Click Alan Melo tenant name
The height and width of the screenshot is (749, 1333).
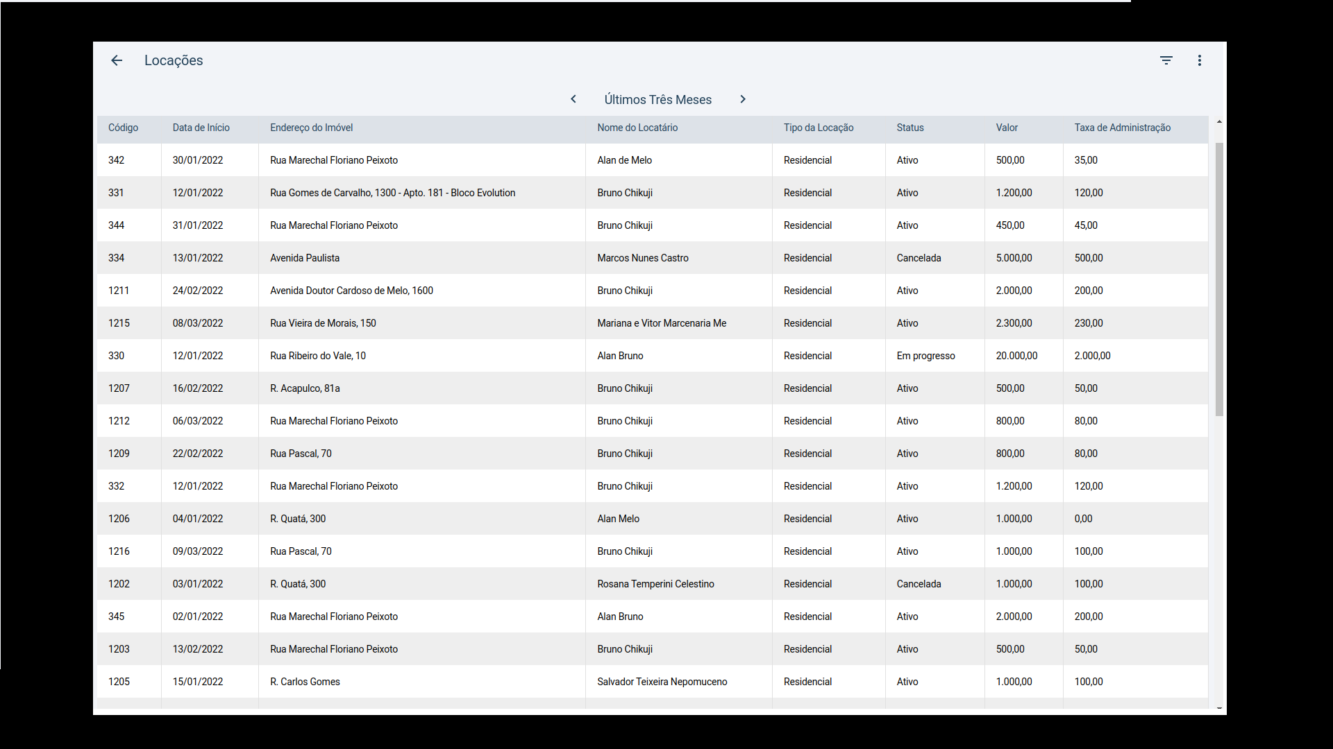pyautogui.click(x=619, y=519)
